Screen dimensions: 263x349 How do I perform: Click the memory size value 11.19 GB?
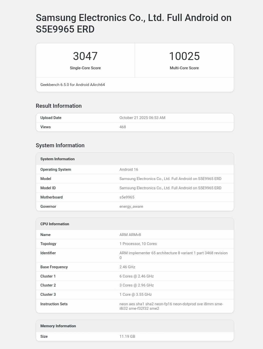(127, 336)
